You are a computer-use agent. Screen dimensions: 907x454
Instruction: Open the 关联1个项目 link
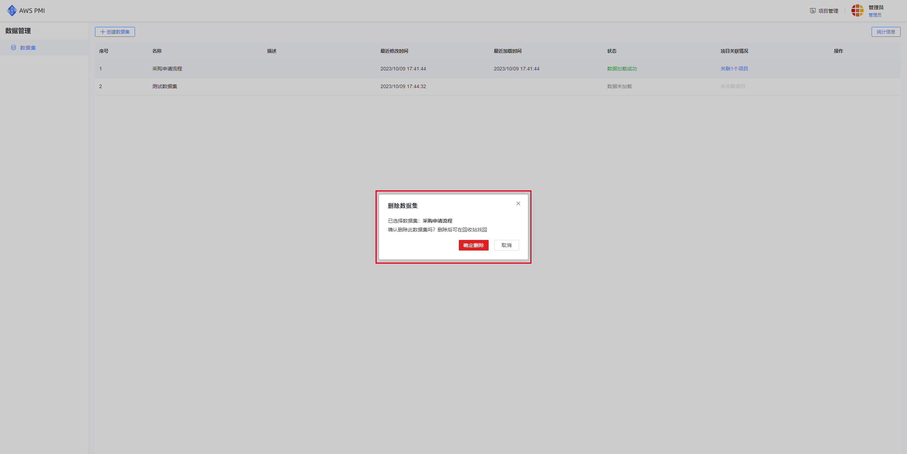(734, 69)
